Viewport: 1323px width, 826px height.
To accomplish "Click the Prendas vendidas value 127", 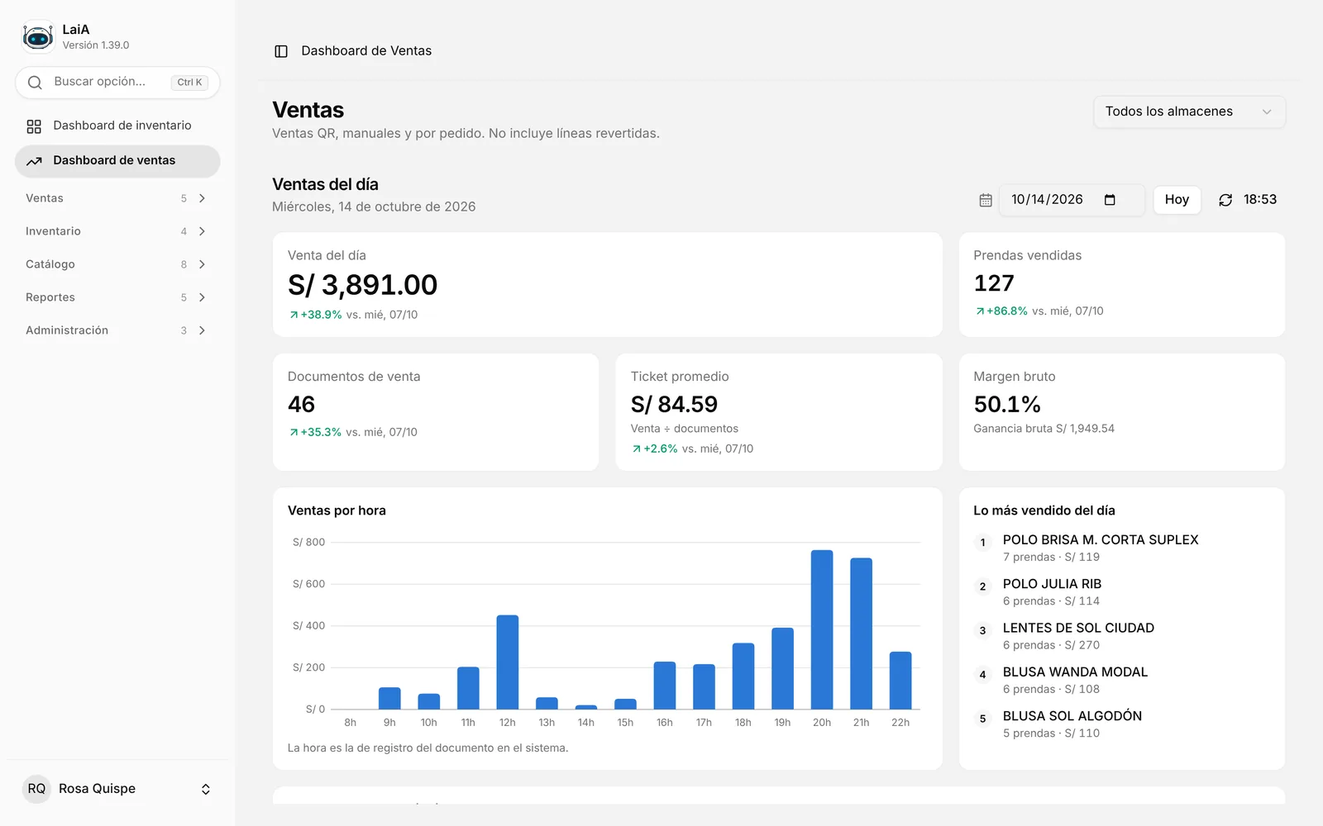I will pos(994,283).
